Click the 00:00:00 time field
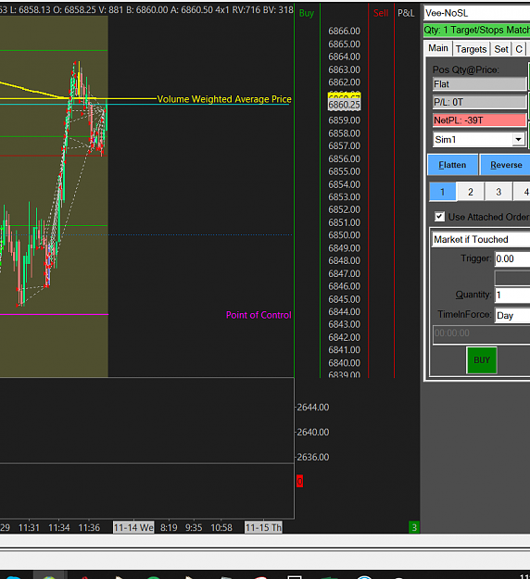 click(481, 334)
